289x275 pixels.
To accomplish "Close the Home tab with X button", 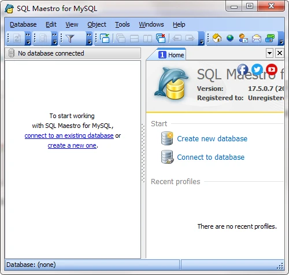I will pos(280,53).
